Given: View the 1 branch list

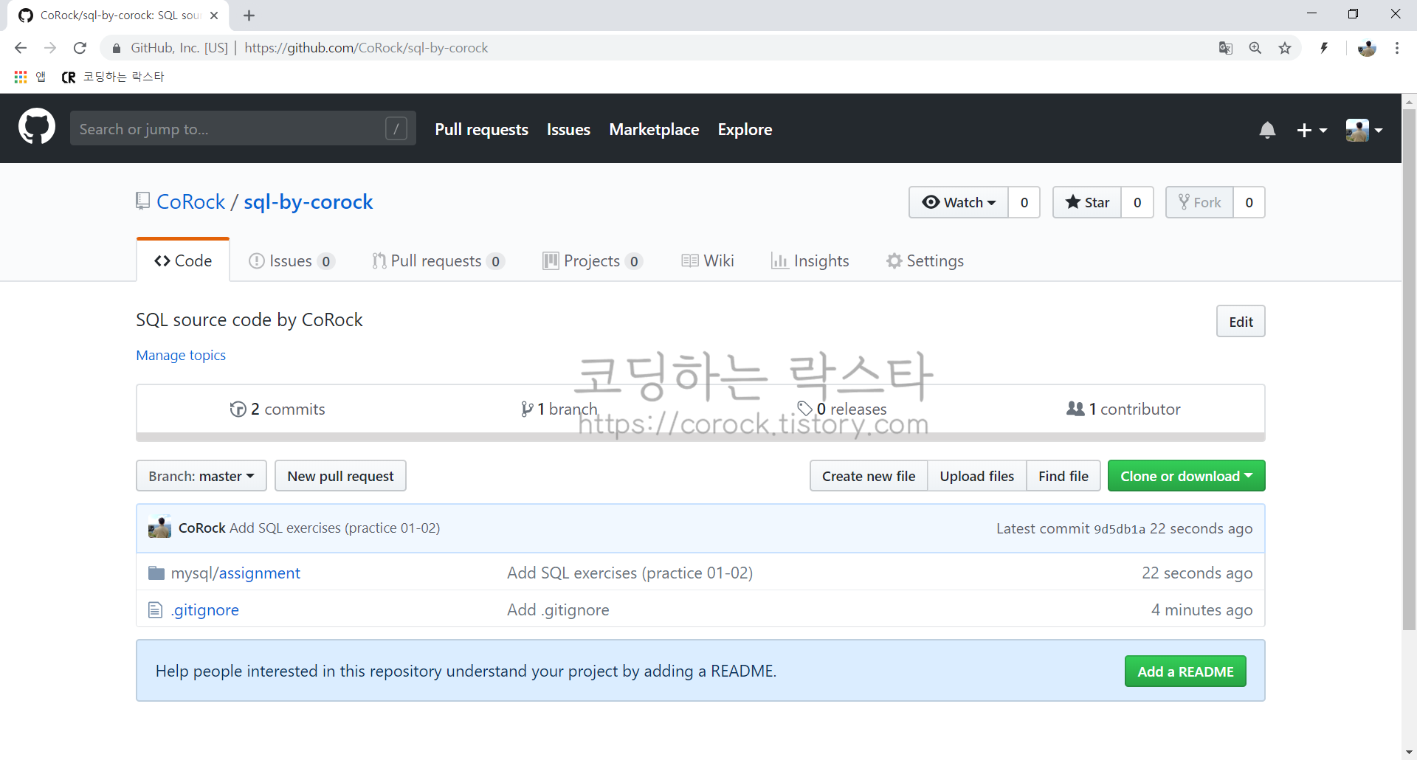Looking at the screenshot, I should pyautogui.click(x=559, y=409).
